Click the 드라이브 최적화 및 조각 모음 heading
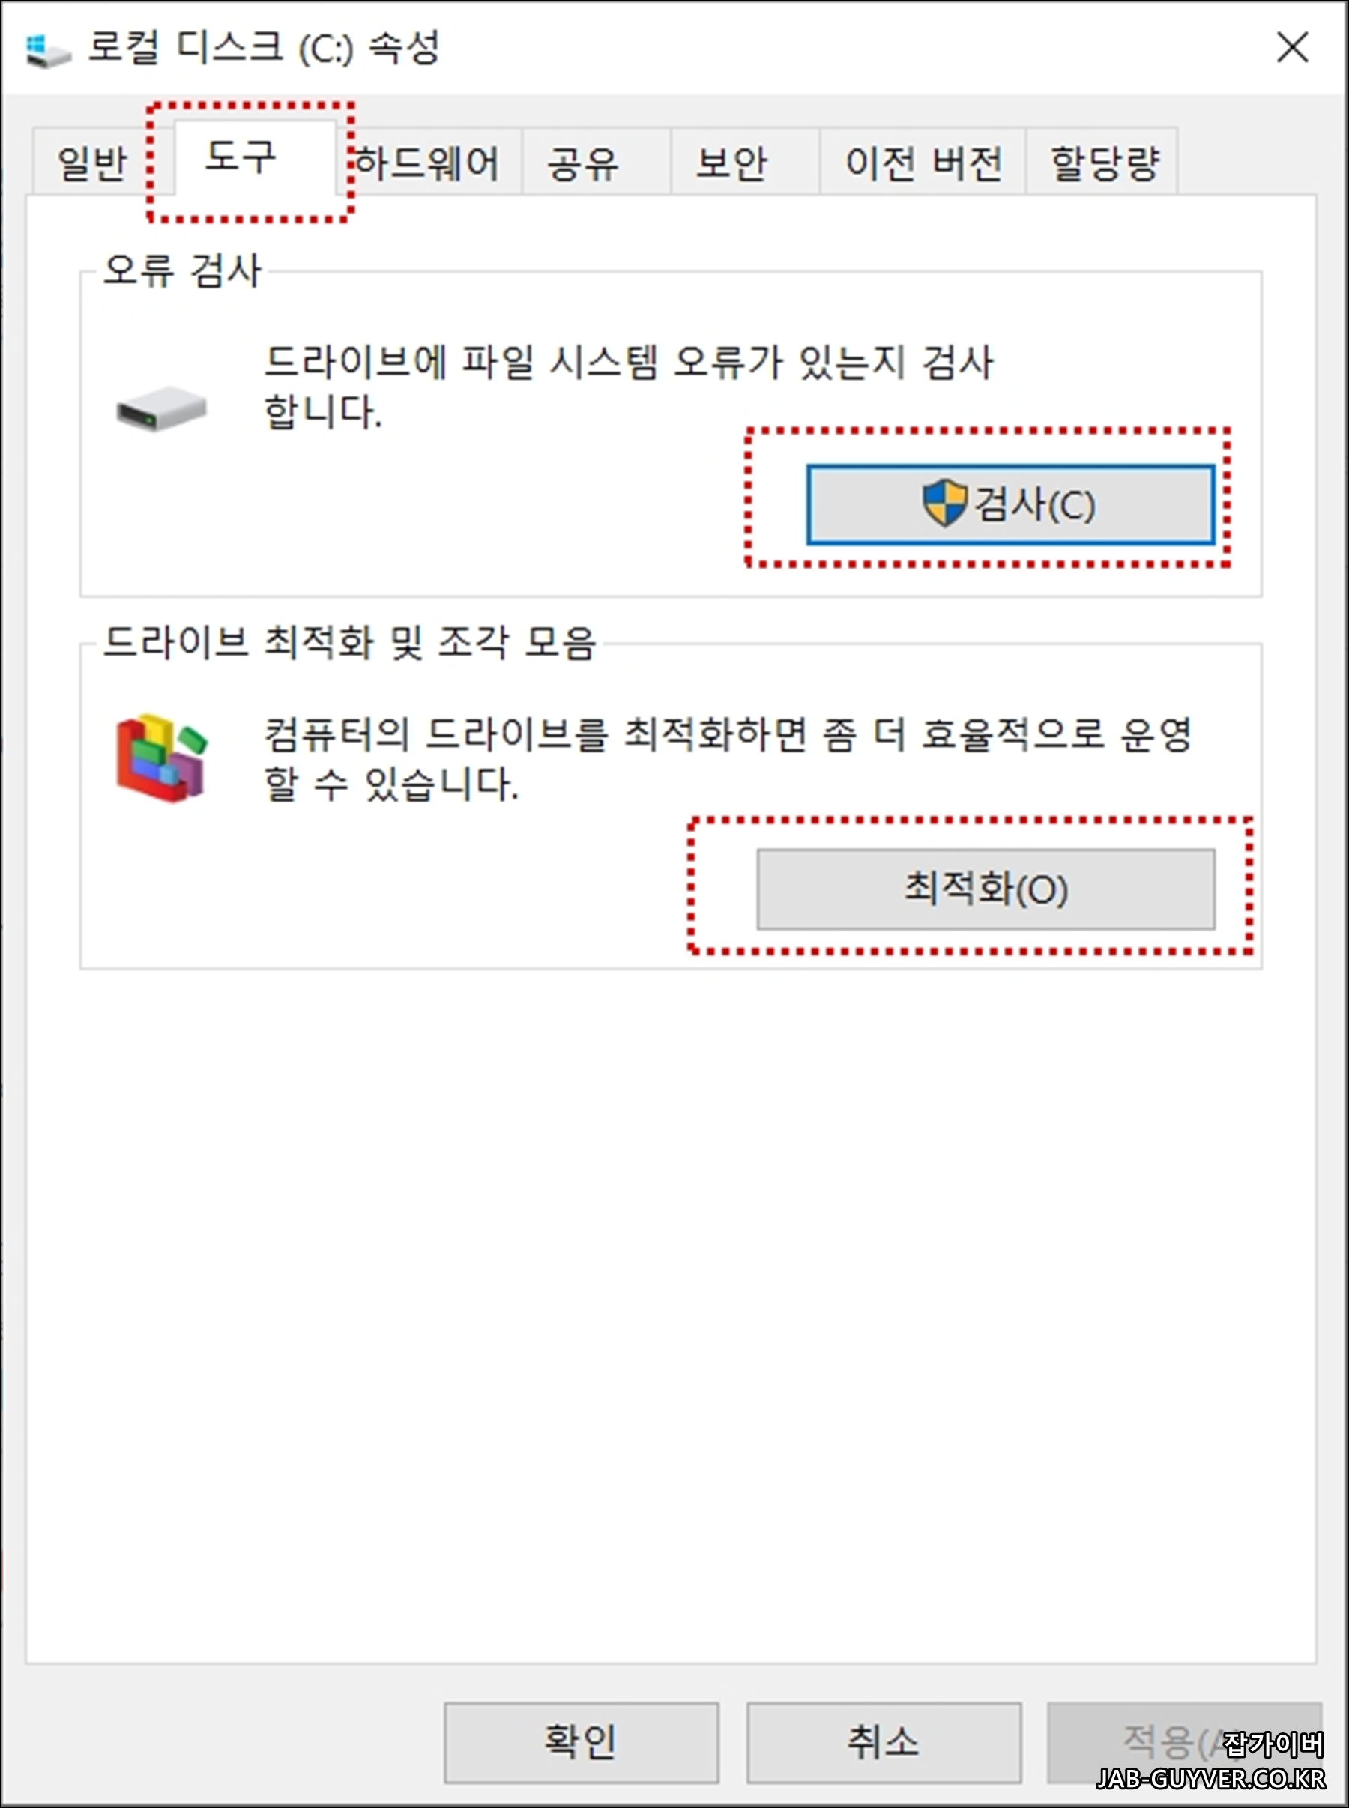The image size is (1349, 1808). tap(349, 641)
